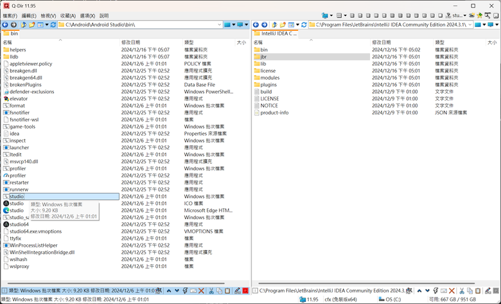Select the 'helpers' folder

click(18, 50)
